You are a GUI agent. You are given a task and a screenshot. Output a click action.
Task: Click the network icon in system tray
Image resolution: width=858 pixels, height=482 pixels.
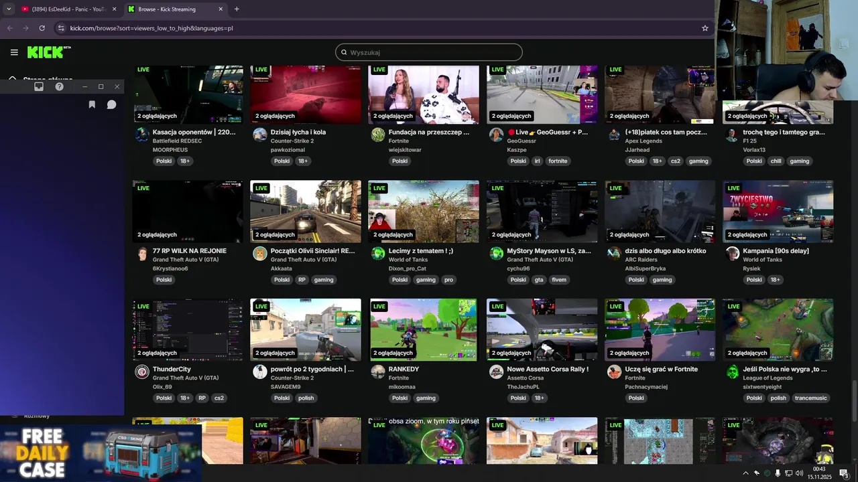point(788,473)
